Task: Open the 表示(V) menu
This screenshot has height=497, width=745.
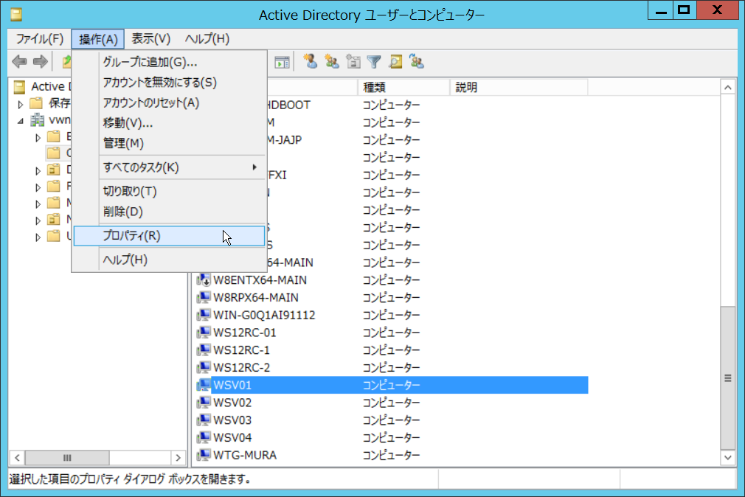Action: coord(150,39)
